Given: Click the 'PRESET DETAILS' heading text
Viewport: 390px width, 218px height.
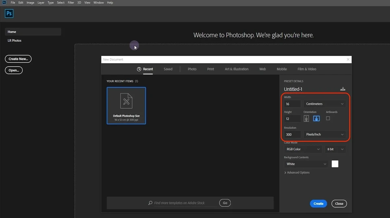Looking at the screenshot, I should (293, 81).
